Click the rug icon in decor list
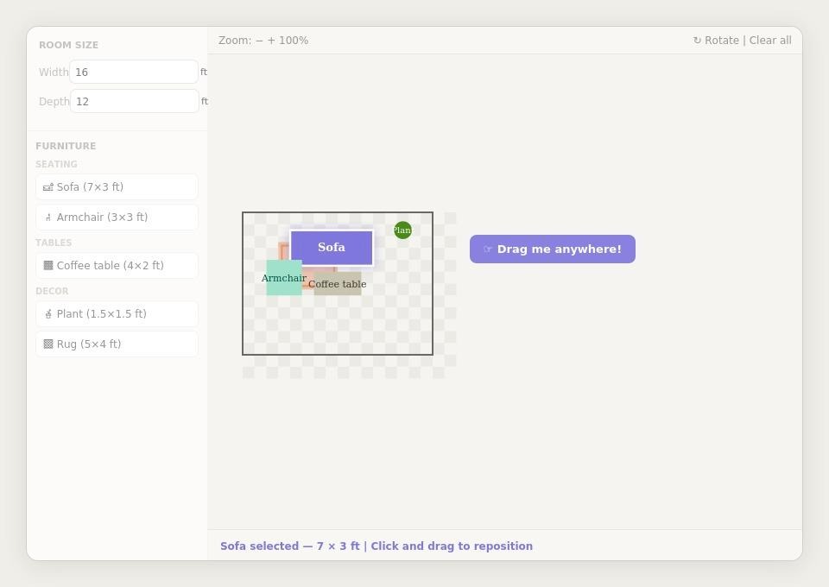The width and height of the screenshot is (829, 587). [48, 344]
